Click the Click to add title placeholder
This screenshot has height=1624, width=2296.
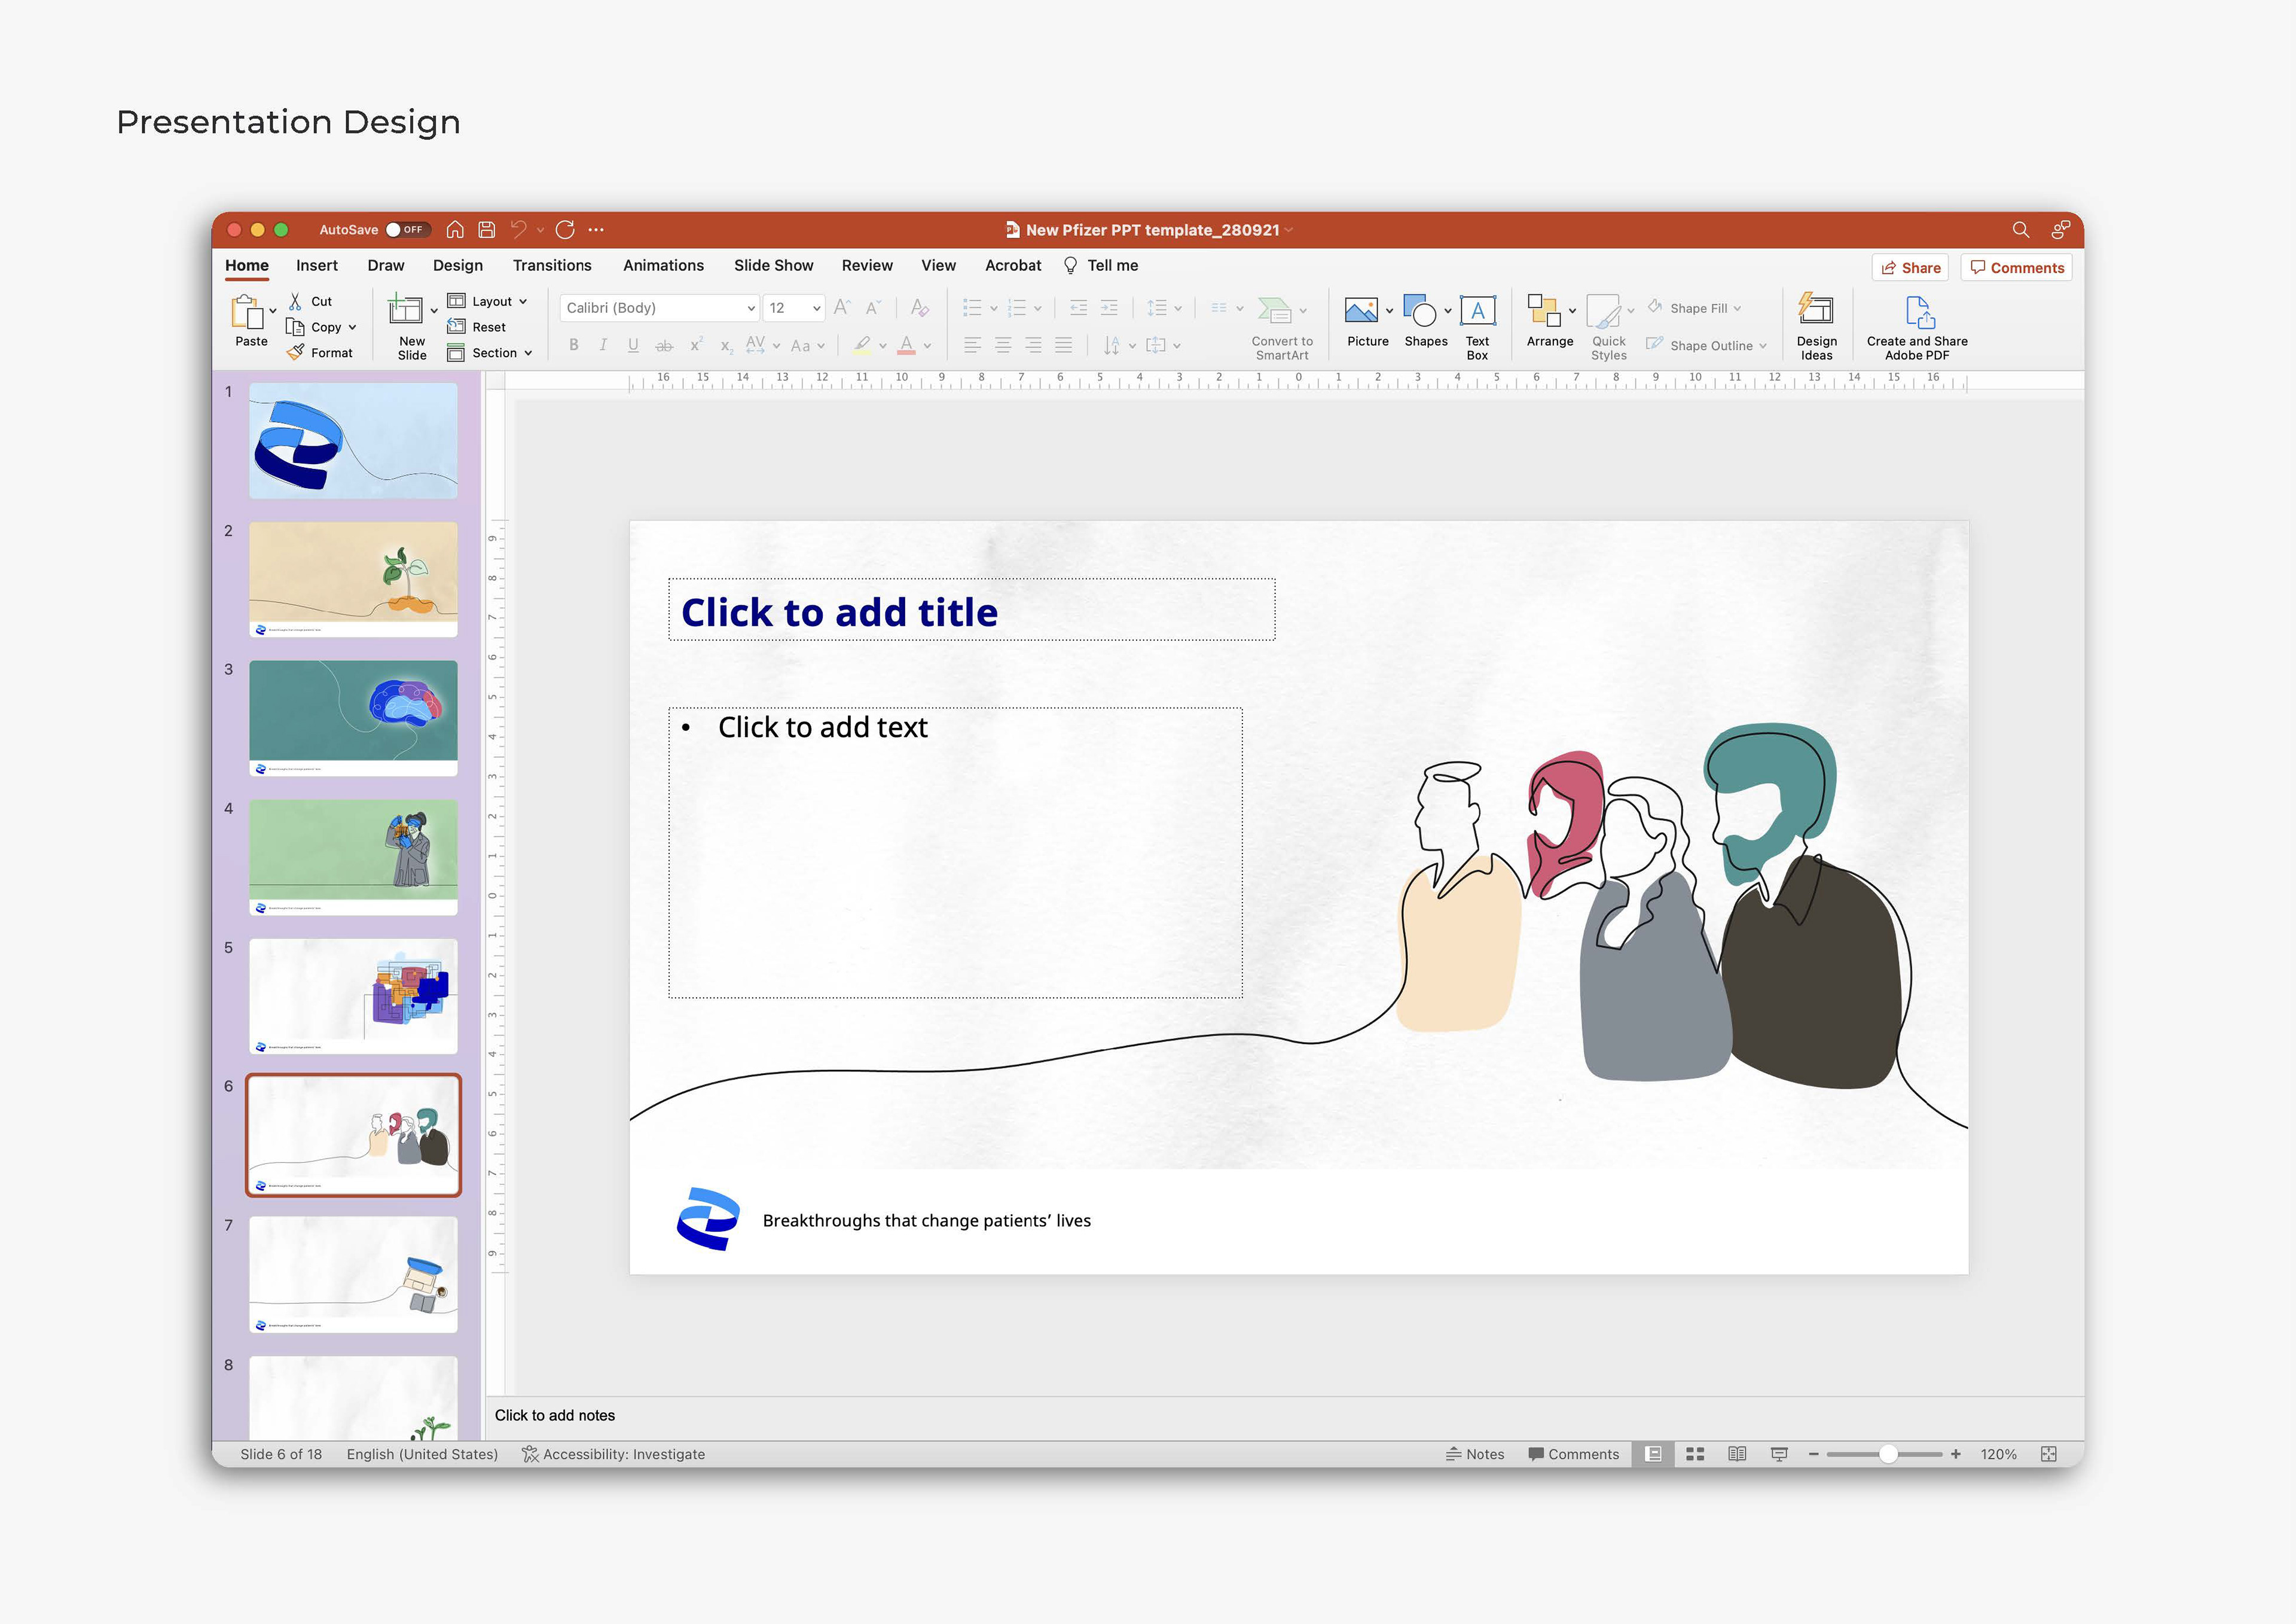(x=971, y=610)
